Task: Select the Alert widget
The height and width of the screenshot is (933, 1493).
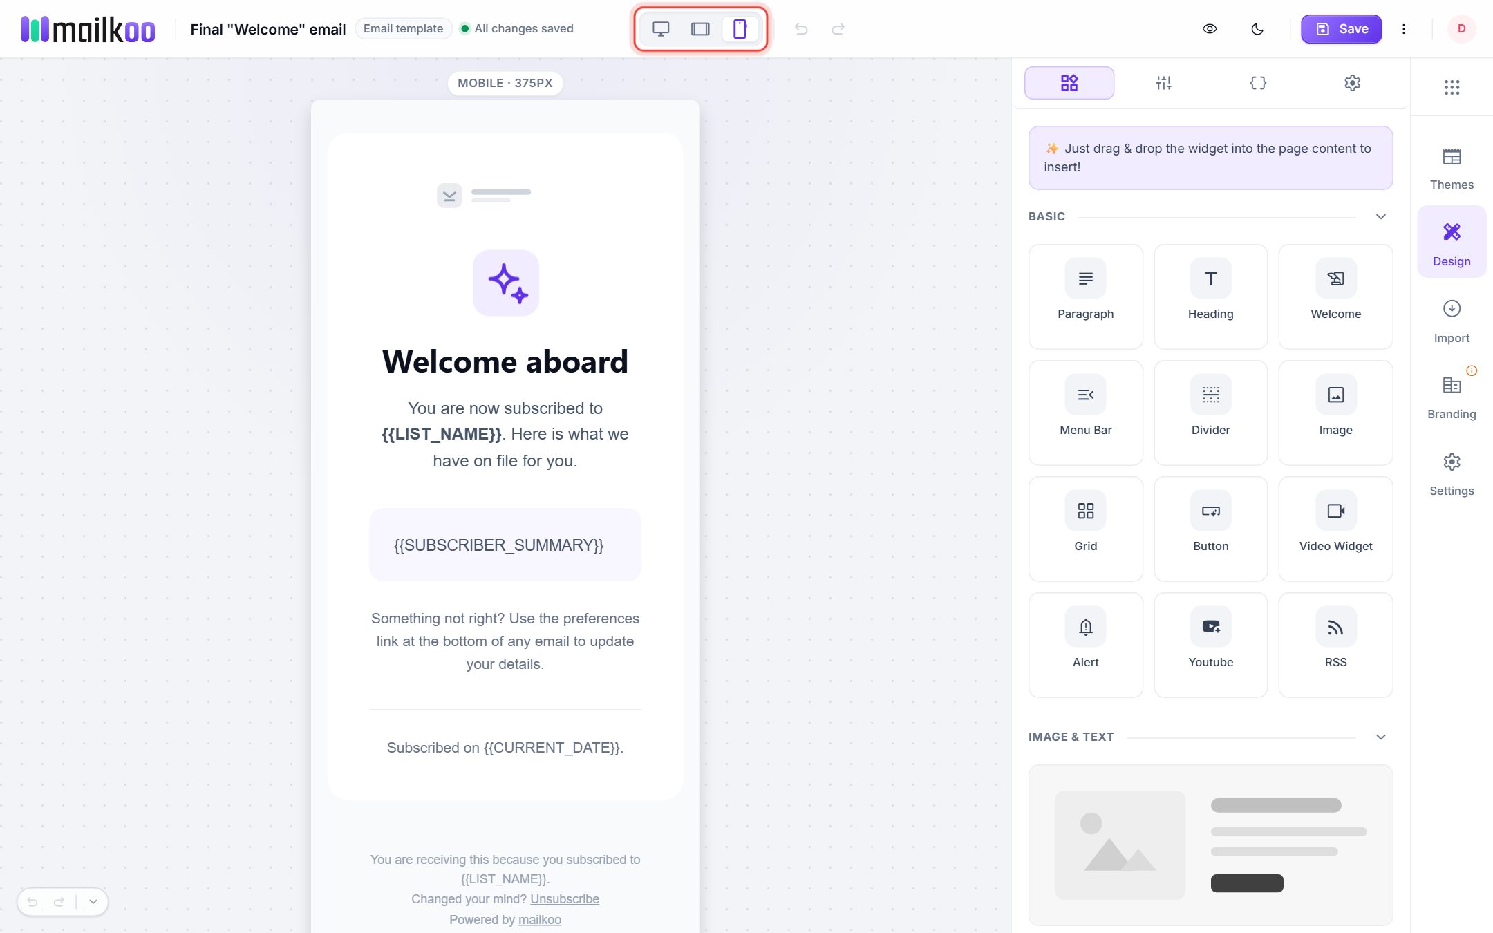Action: [1085, 644]
